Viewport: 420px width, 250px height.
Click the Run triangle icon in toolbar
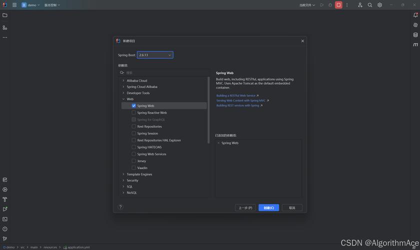point(321,5)
